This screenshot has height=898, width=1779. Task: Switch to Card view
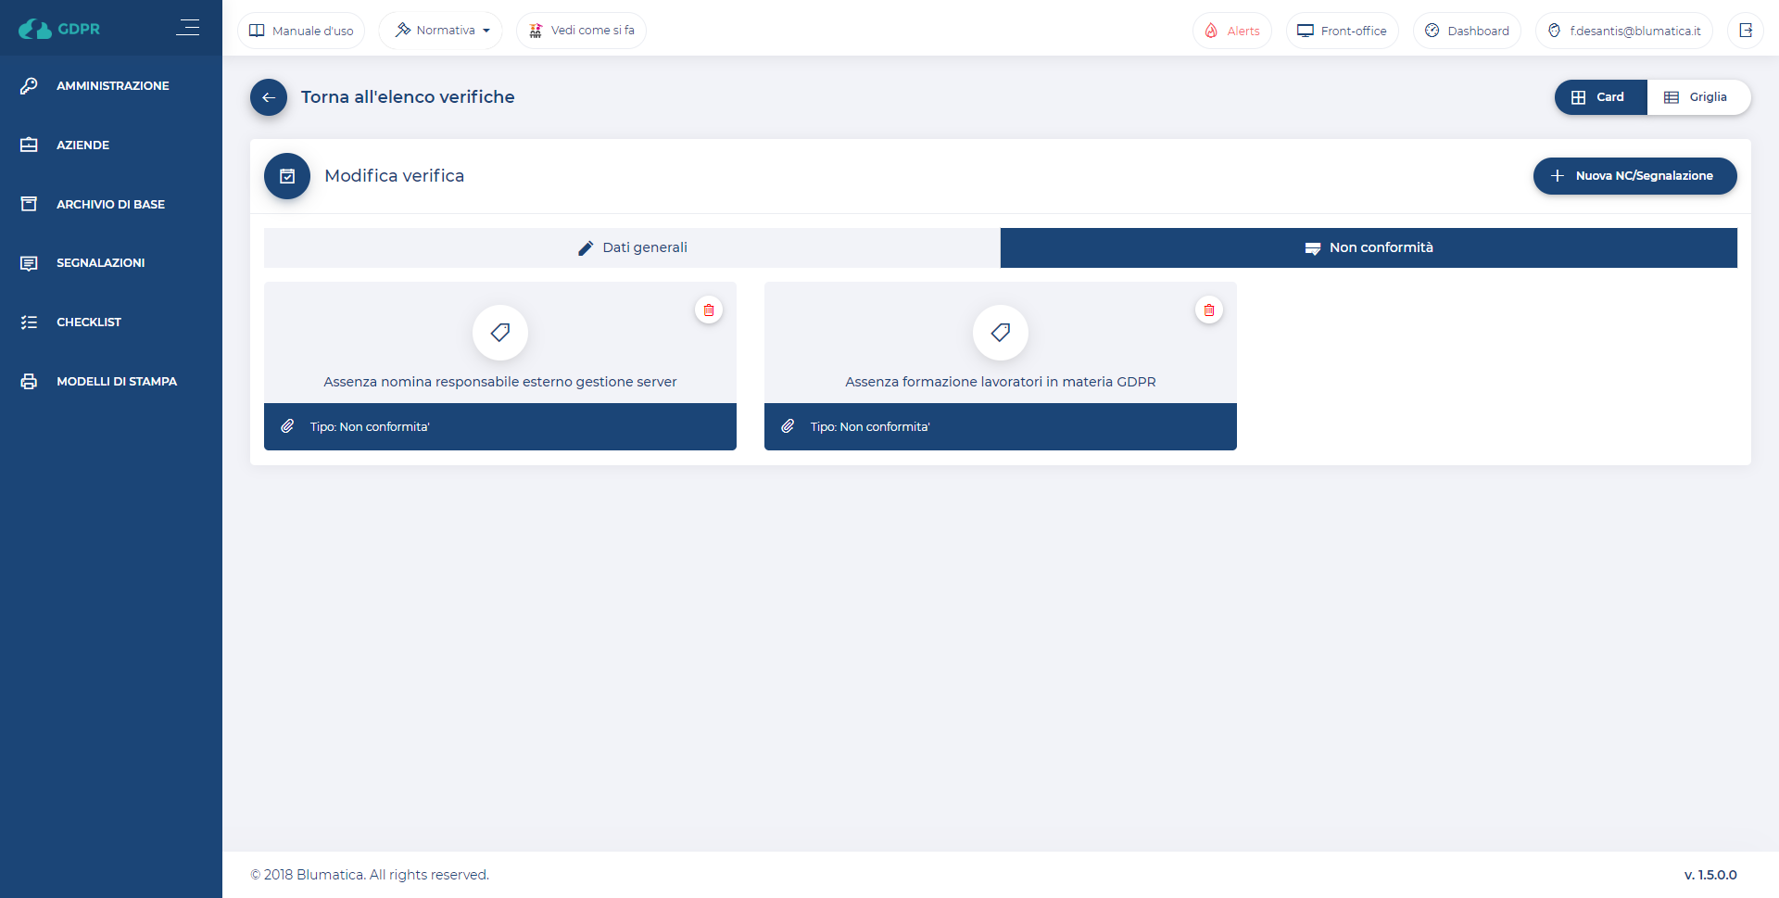point(1600,97)
